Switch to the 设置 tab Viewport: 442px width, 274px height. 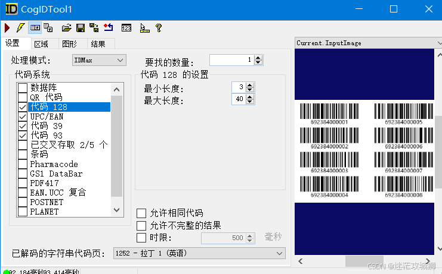point(13,43)
